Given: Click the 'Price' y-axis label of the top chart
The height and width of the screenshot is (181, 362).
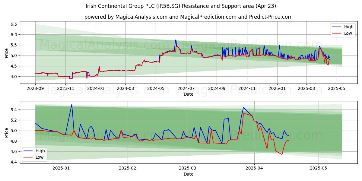Looking at the screenshot, I should [x=6, y=53].
